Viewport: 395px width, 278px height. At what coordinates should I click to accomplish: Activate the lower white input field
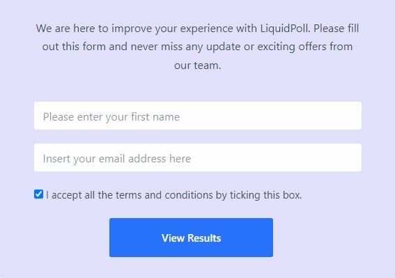(x=198, y=157)
